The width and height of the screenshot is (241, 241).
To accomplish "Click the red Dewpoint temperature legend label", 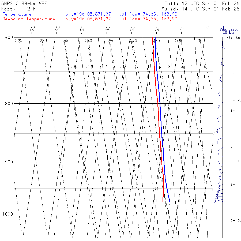I will point(29,19).
